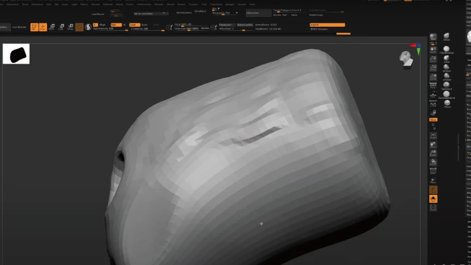Toggle Dynamic draw size button
471x265 pixels.
(x=205, y=28)
